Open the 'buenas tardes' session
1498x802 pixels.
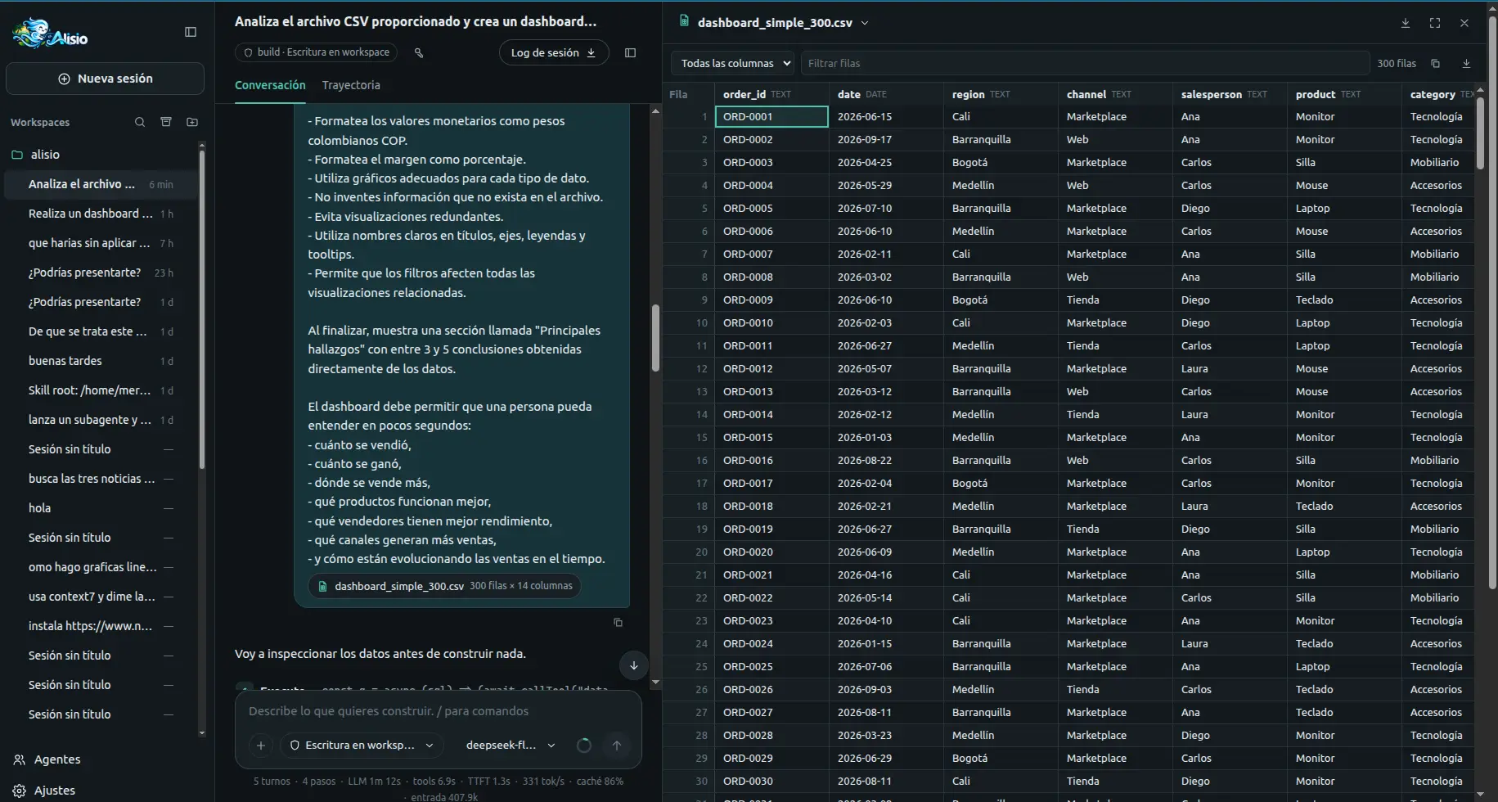click(101, 361)
